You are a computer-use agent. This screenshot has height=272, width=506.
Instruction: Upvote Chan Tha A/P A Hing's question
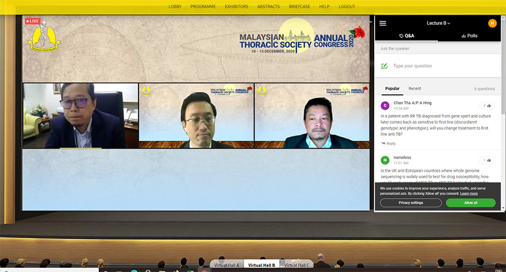pyautogui.click(x=487, y=105)
